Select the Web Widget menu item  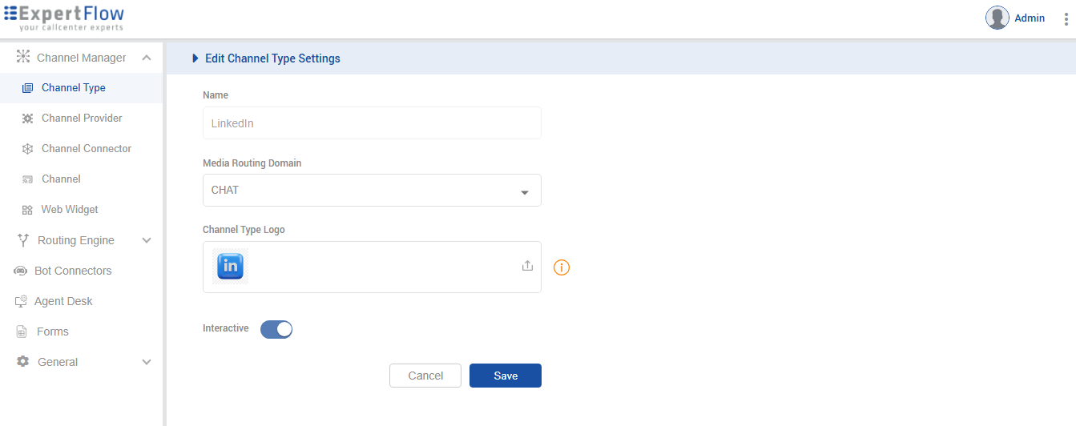(70, 210)
